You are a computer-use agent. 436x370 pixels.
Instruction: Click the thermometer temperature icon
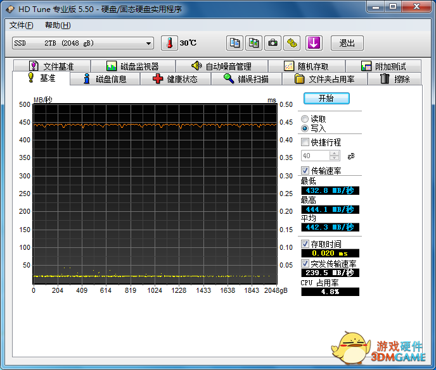tap(169, 43)
